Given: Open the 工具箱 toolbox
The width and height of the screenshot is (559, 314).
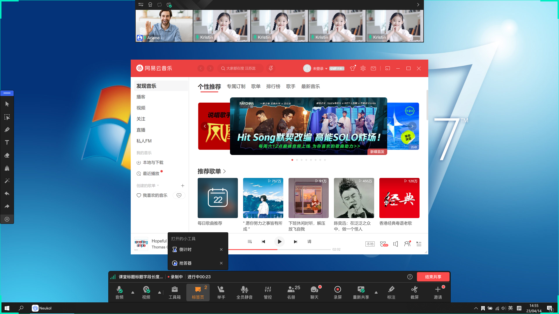Looking at the screenshot, I should tap(175, 292).
